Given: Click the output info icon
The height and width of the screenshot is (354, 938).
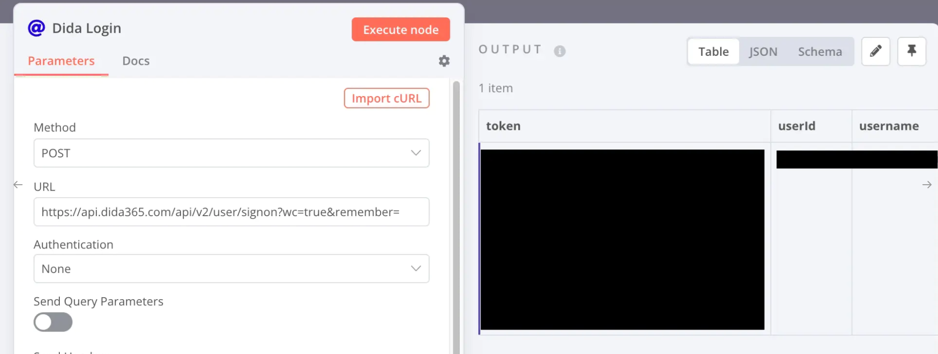Looking at the screenshot, I should (x=560, y=51).
